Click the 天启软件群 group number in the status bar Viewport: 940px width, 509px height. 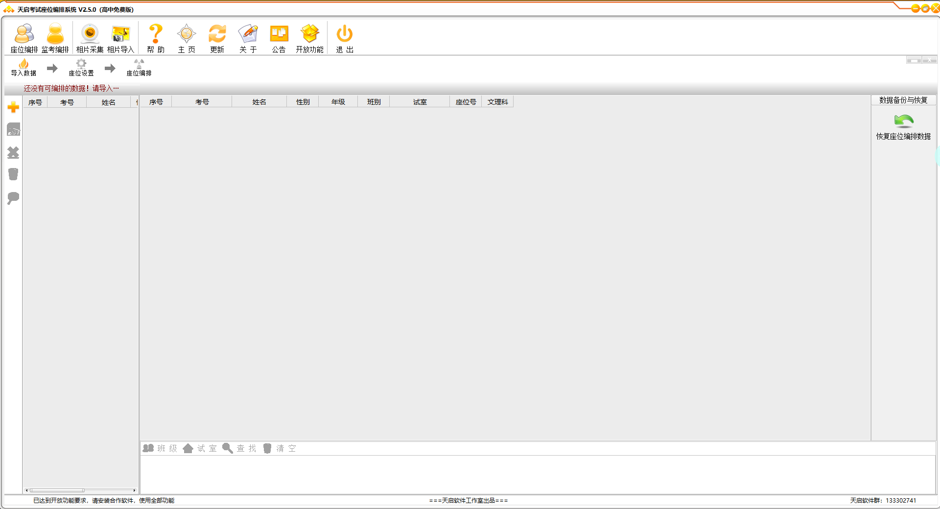tap(883, 500)
